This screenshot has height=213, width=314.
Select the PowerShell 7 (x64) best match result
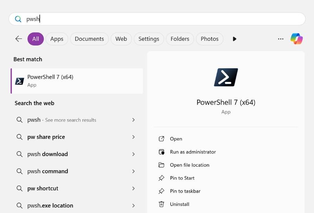[77, 81]
